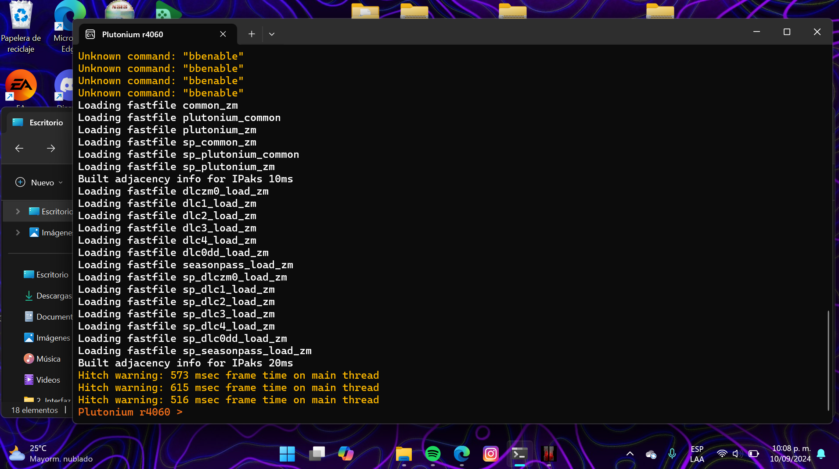Click the 18 elementos status text

coord(35,411)
